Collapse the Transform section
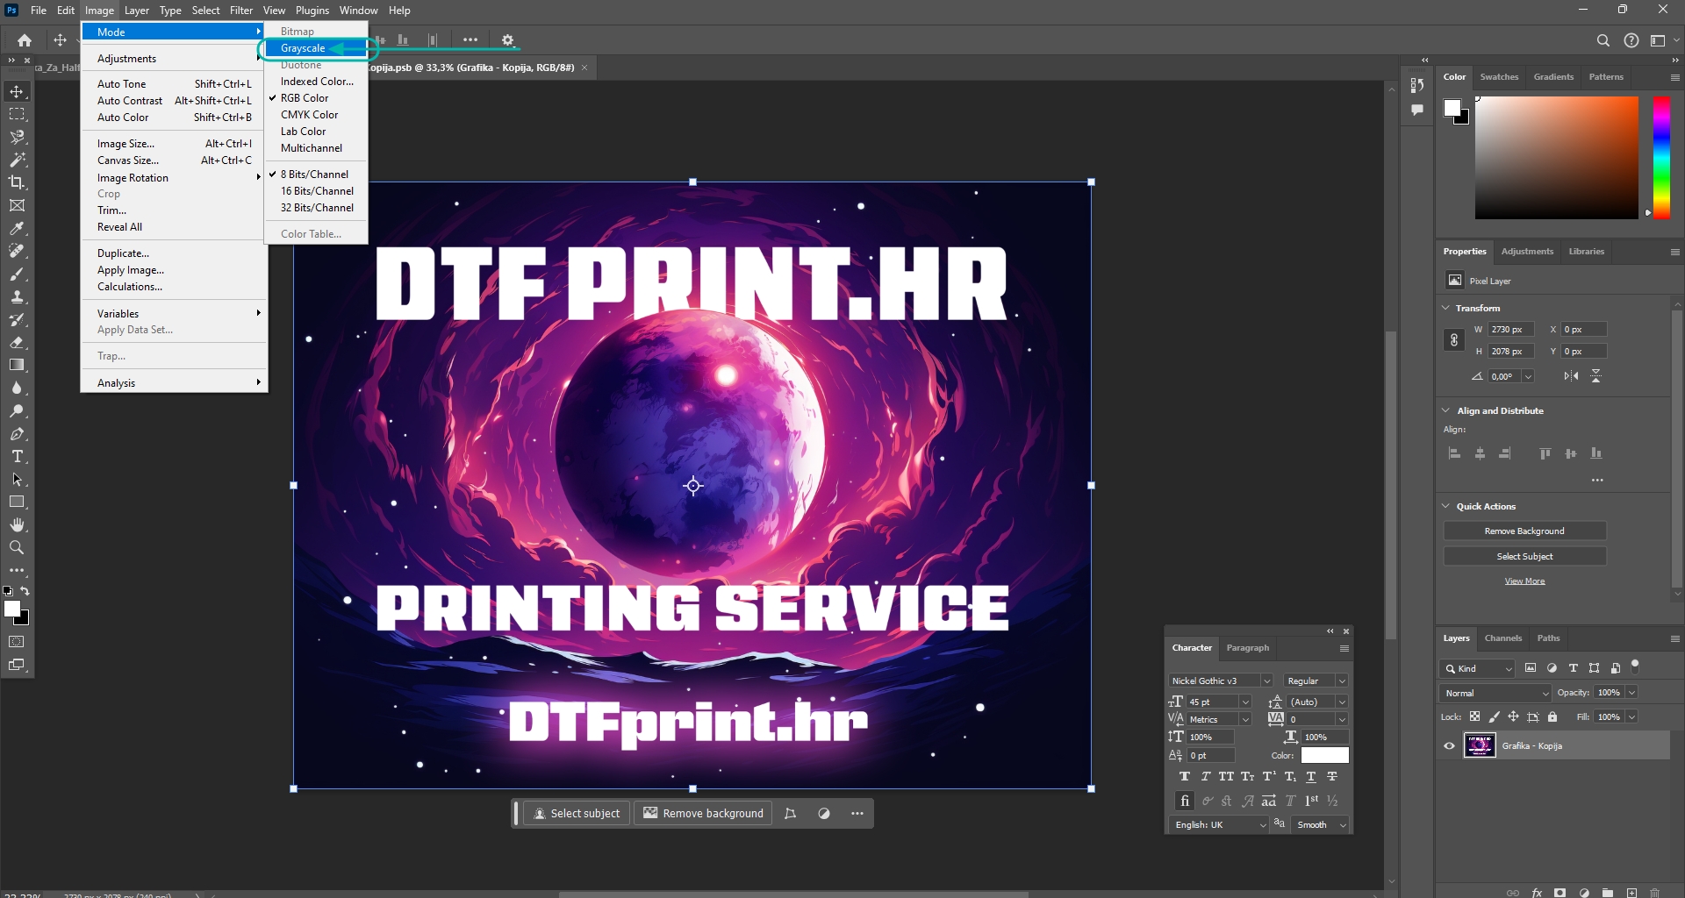Image resolution: width=1685 pixels, height=898 pixels. 1446,308
